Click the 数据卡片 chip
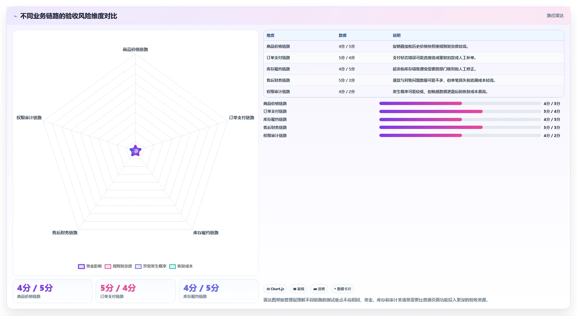Screen dimensions: 577x316 tap(342, 289)
